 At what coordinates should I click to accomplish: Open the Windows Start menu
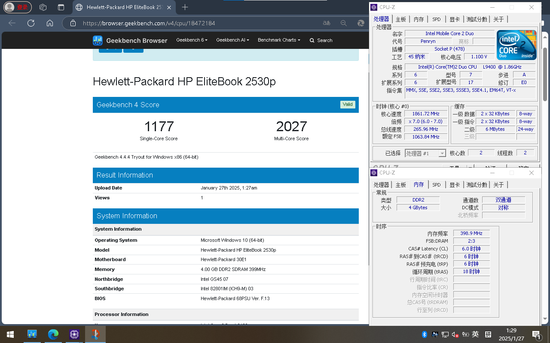point(10,334)
